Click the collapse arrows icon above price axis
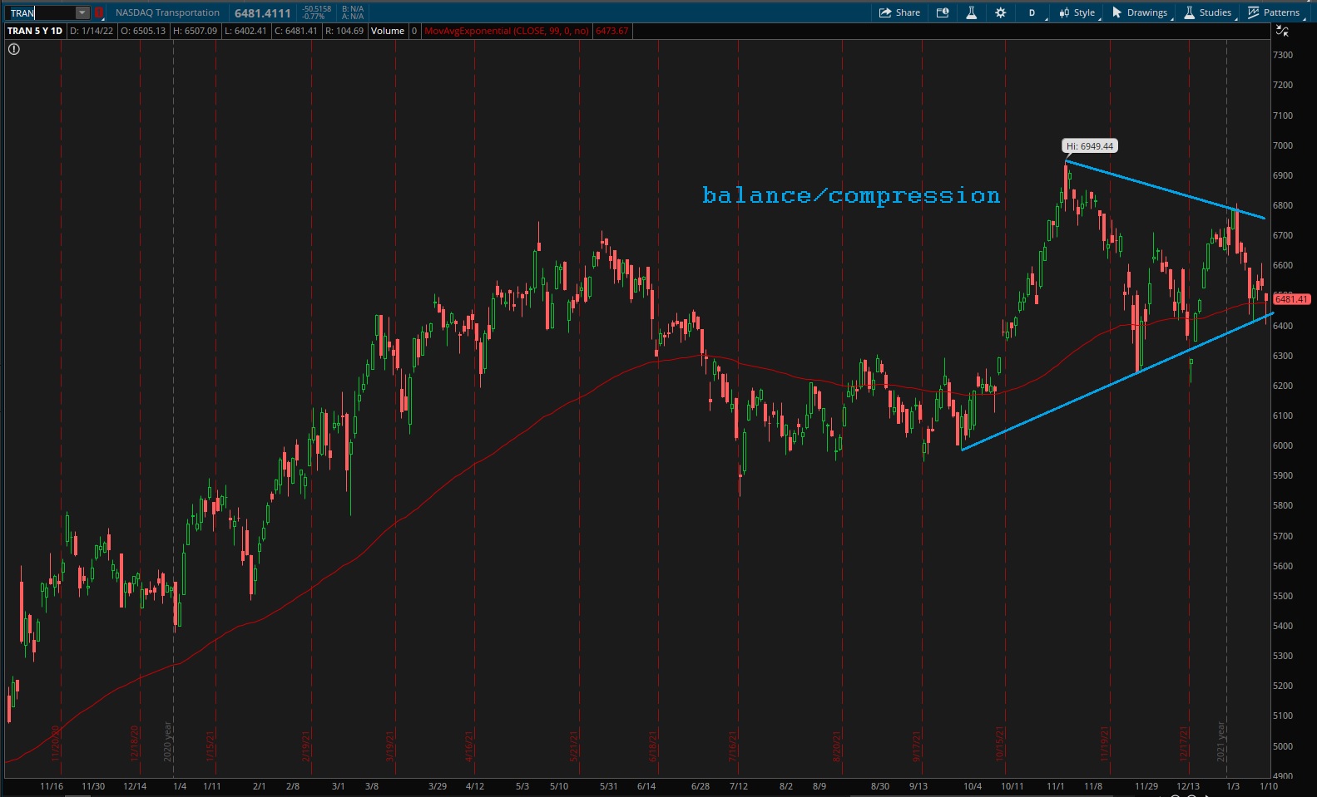The height and width of the screenshot is (797, 1317). tap(1282, 32)
